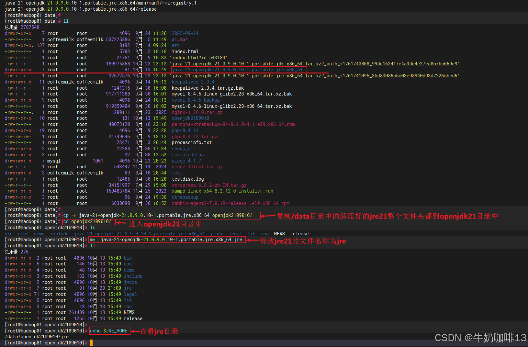Click the 'lib' directory in second listing
Image resolution: width=528 pixels, height=347 pixels.
(x=128, y=300)
